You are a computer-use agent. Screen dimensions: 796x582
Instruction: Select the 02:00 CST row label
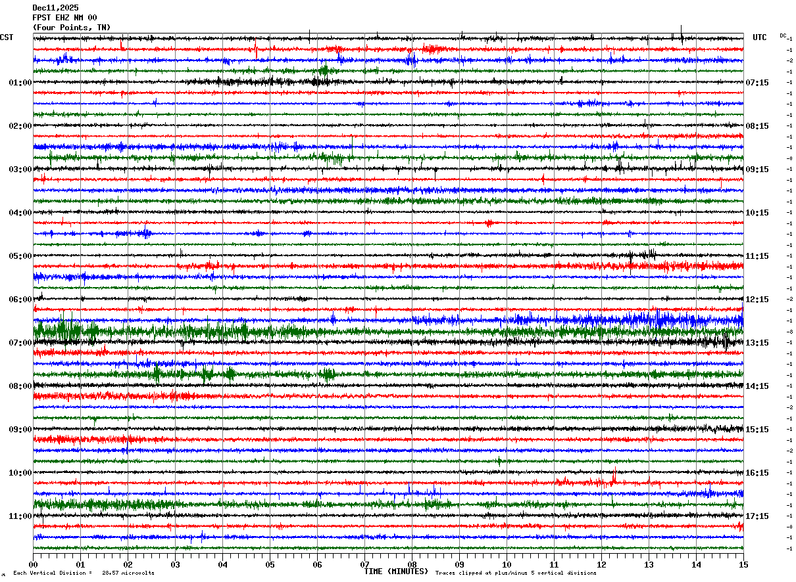[20, 126]
